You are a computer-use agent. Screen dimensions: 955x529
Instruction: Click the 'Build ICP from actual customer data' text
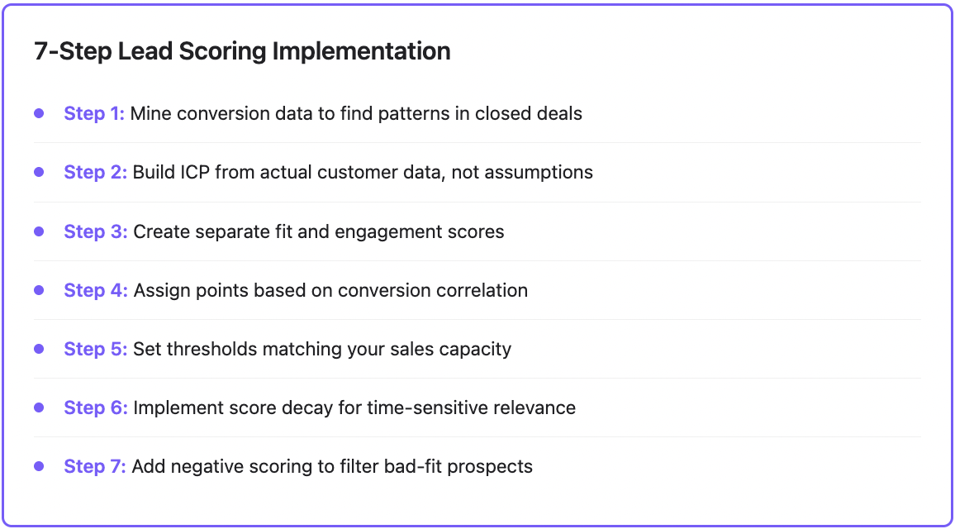(x=363, y=172)
